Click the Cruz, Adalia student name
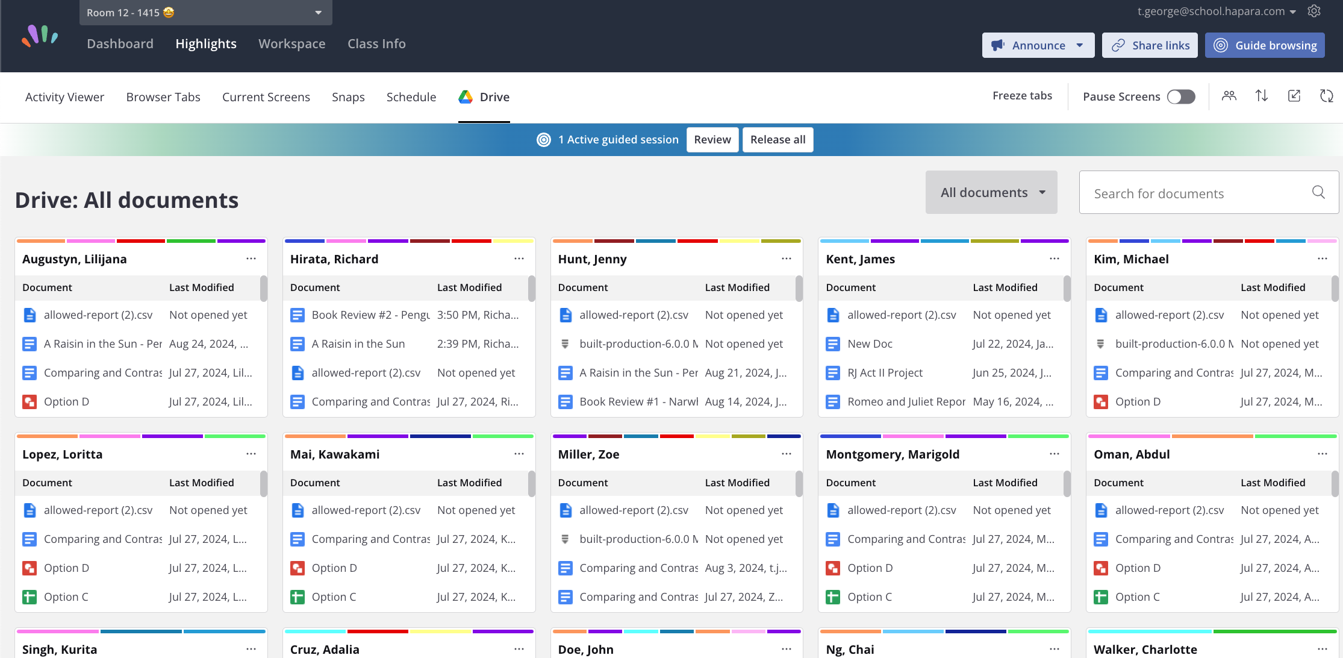The height and width of the screenshot is (658, 1343). [x=325, y=650]
